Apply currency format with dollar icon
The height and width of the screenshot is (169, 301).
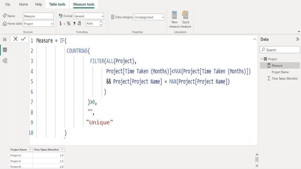point(61,23)
